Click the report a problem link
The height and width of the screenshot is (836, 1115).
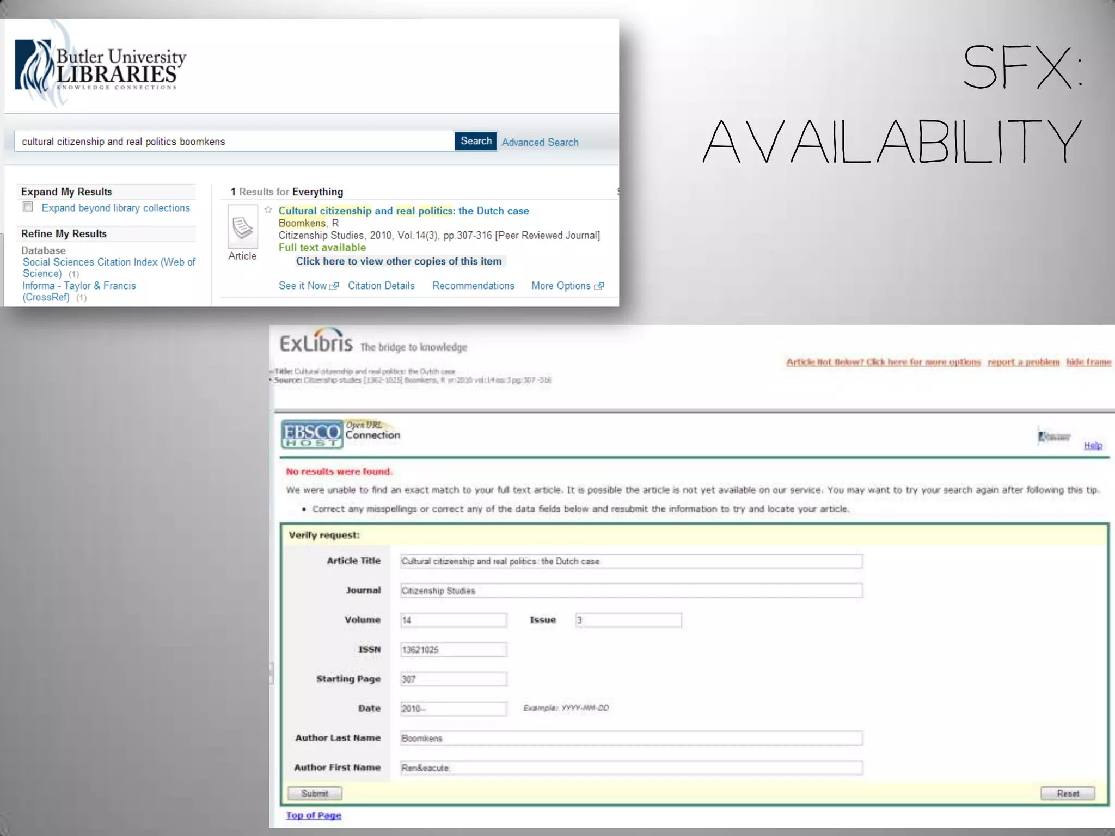pos(1023,362)
